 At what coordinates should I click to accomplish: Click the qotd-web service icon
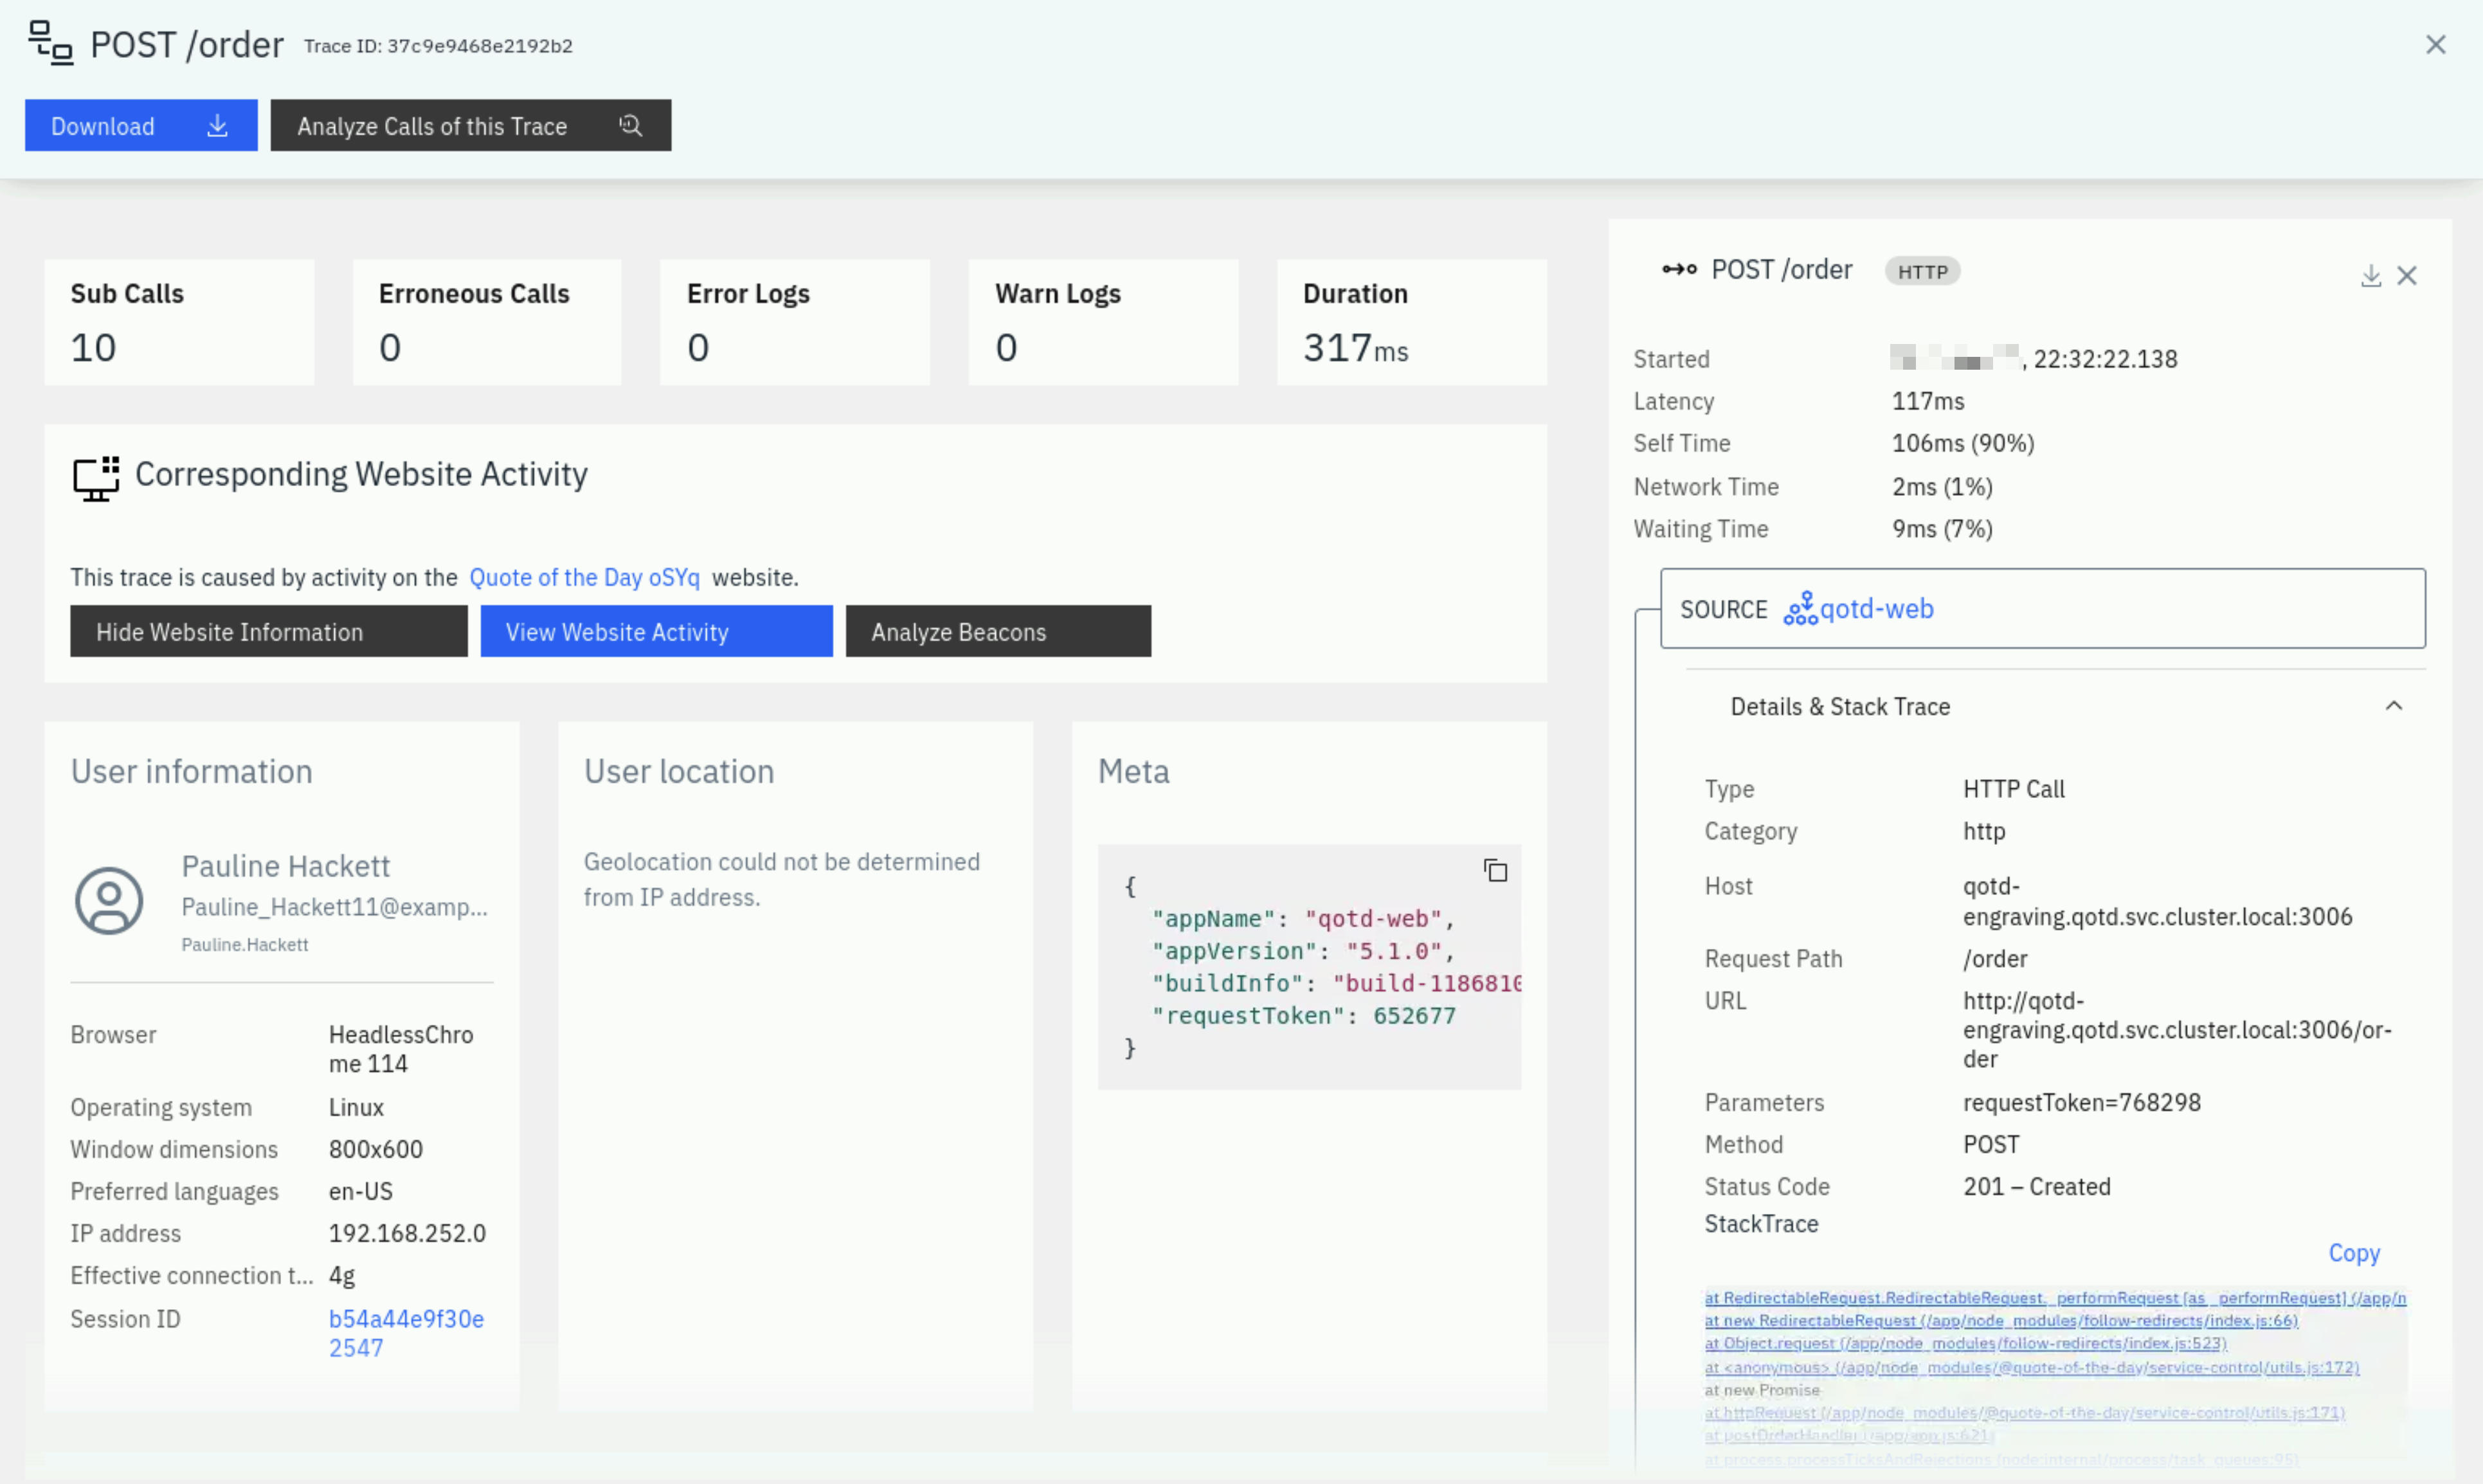pyautogui.click(x=1800, y=608)
